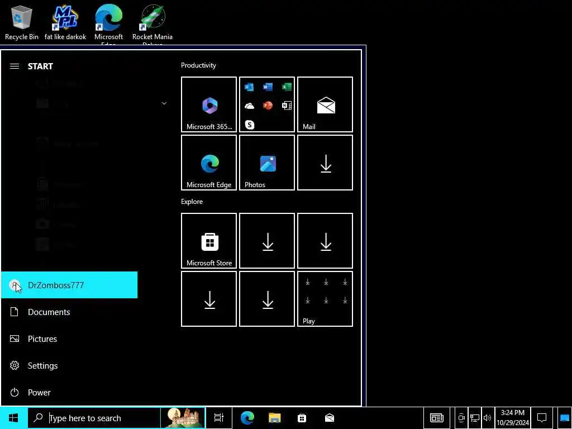The width and height of the screenshot is (572, 429).
Task: Open Mail from the taskbar
Action: [x=330, y=418]
